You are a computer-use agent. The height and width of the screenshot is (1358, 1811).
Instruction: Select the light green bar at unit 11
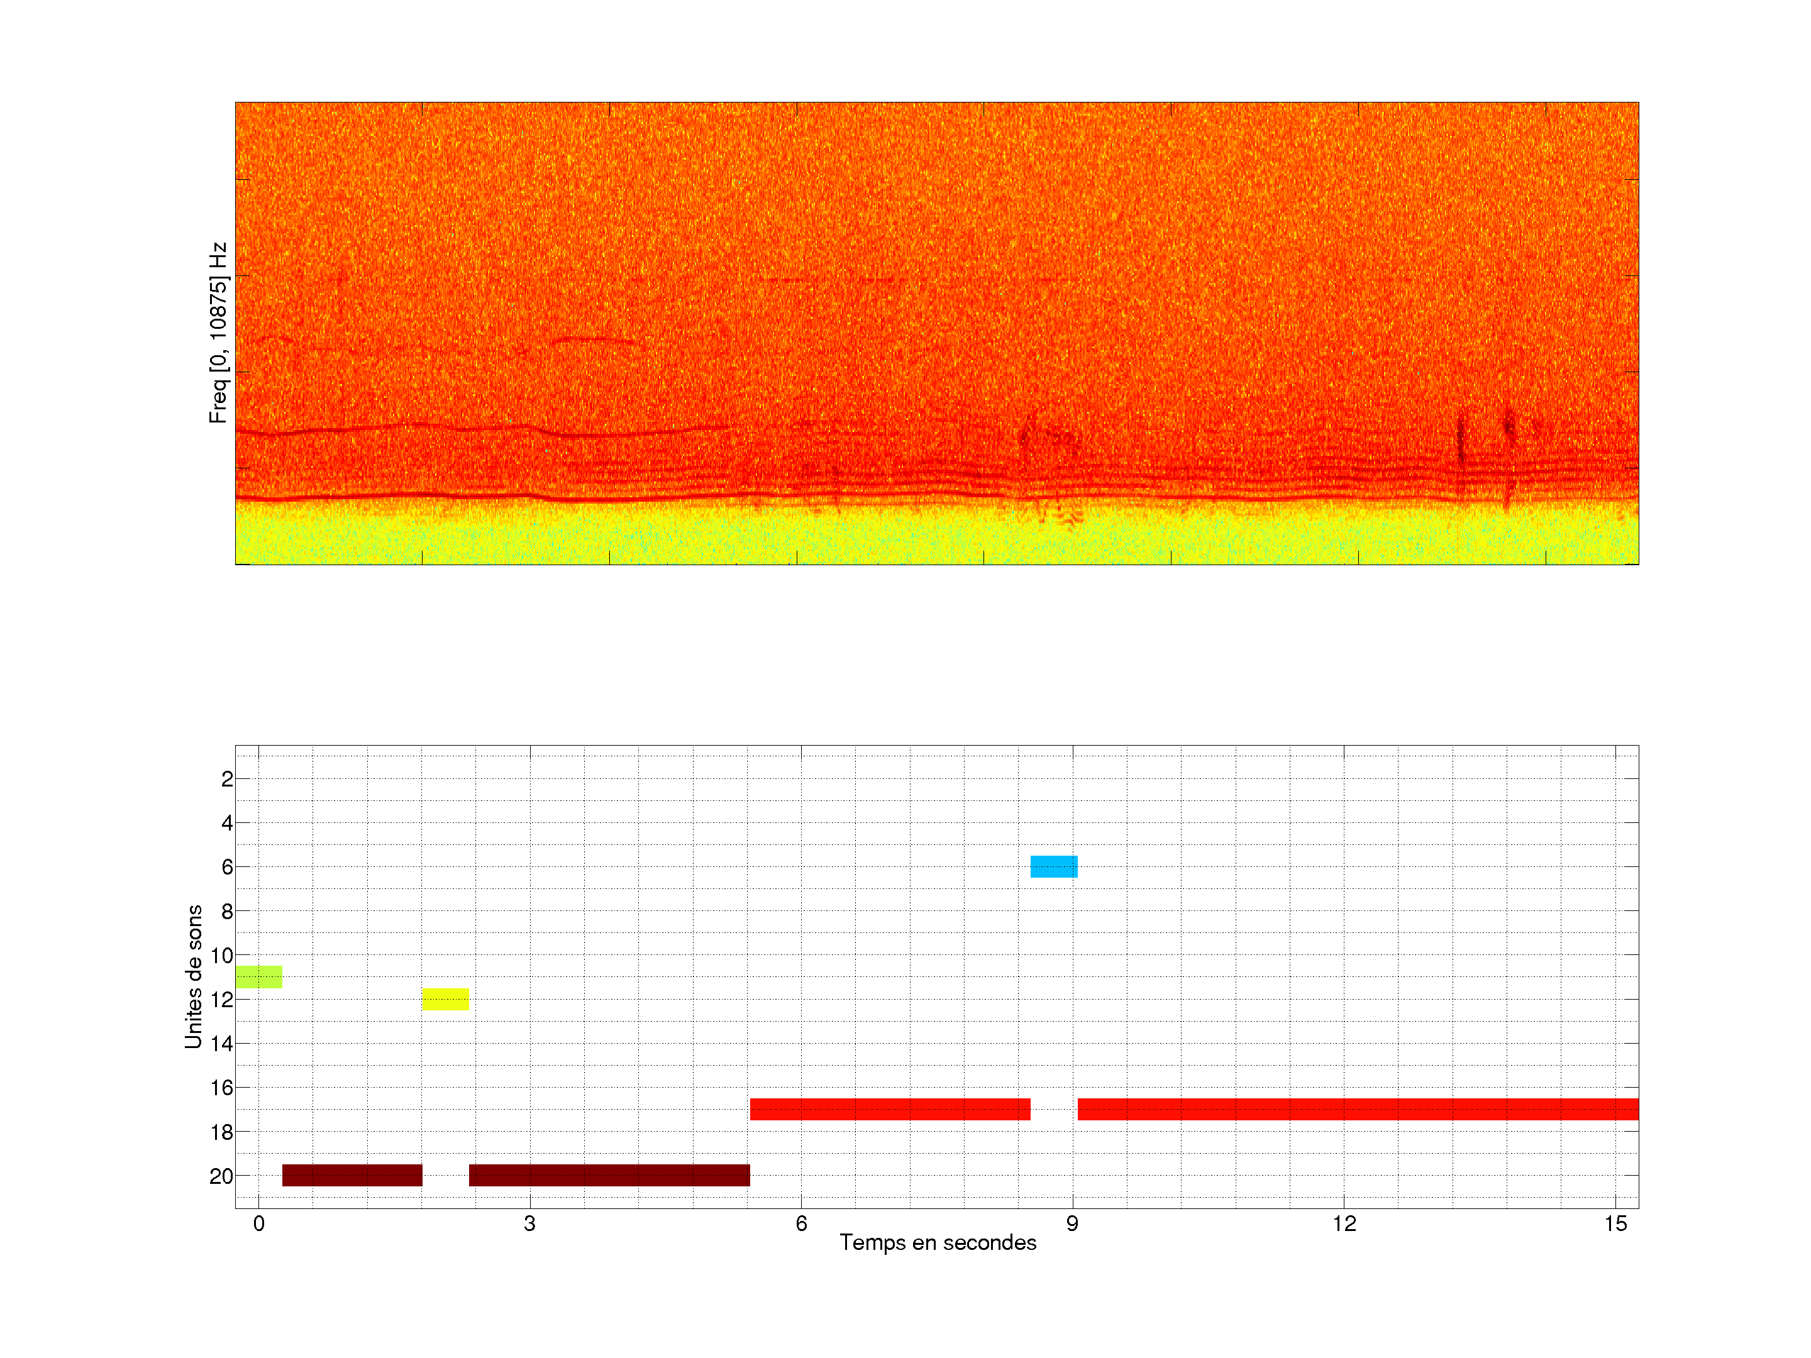tap(258, 976)
